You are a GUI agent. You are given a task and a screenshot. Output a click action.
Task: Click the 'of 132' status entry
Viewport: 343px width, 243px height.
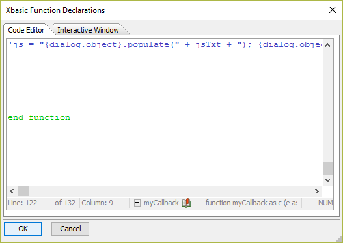[65, 203]
